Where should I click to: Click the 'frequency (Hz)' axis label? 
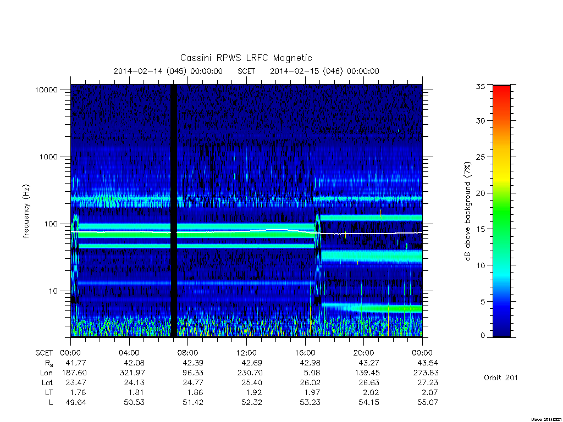click(x=26, y=212)
